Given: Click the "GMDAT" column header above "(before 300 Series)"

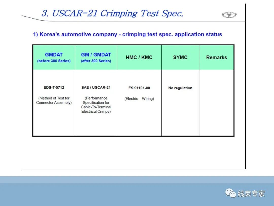Looking at the screenshot, I should tap(54, 55).
